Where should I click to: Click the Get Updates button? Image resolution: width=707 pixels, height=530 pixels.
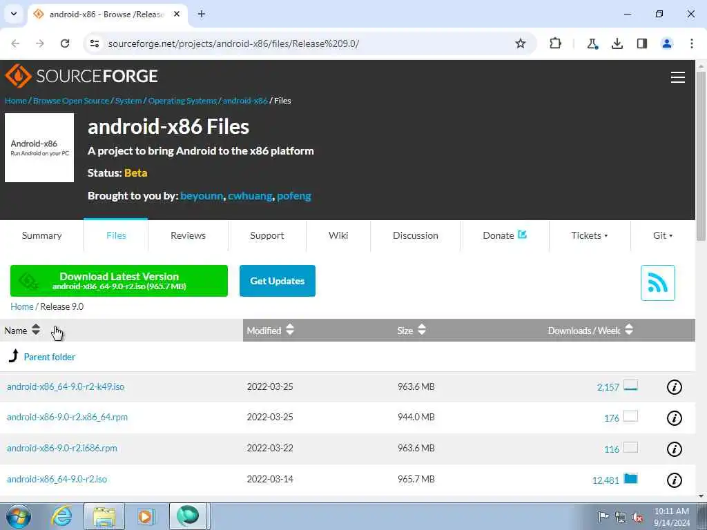(x=278, y=281)
